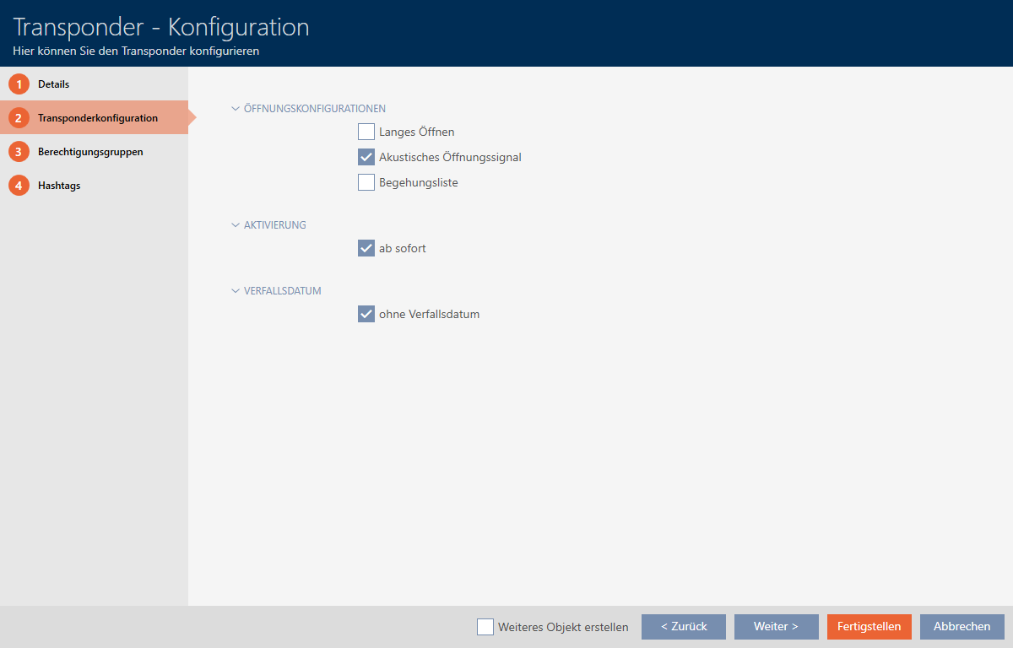Finish with the Fertigstellen button

coord(869,627)
